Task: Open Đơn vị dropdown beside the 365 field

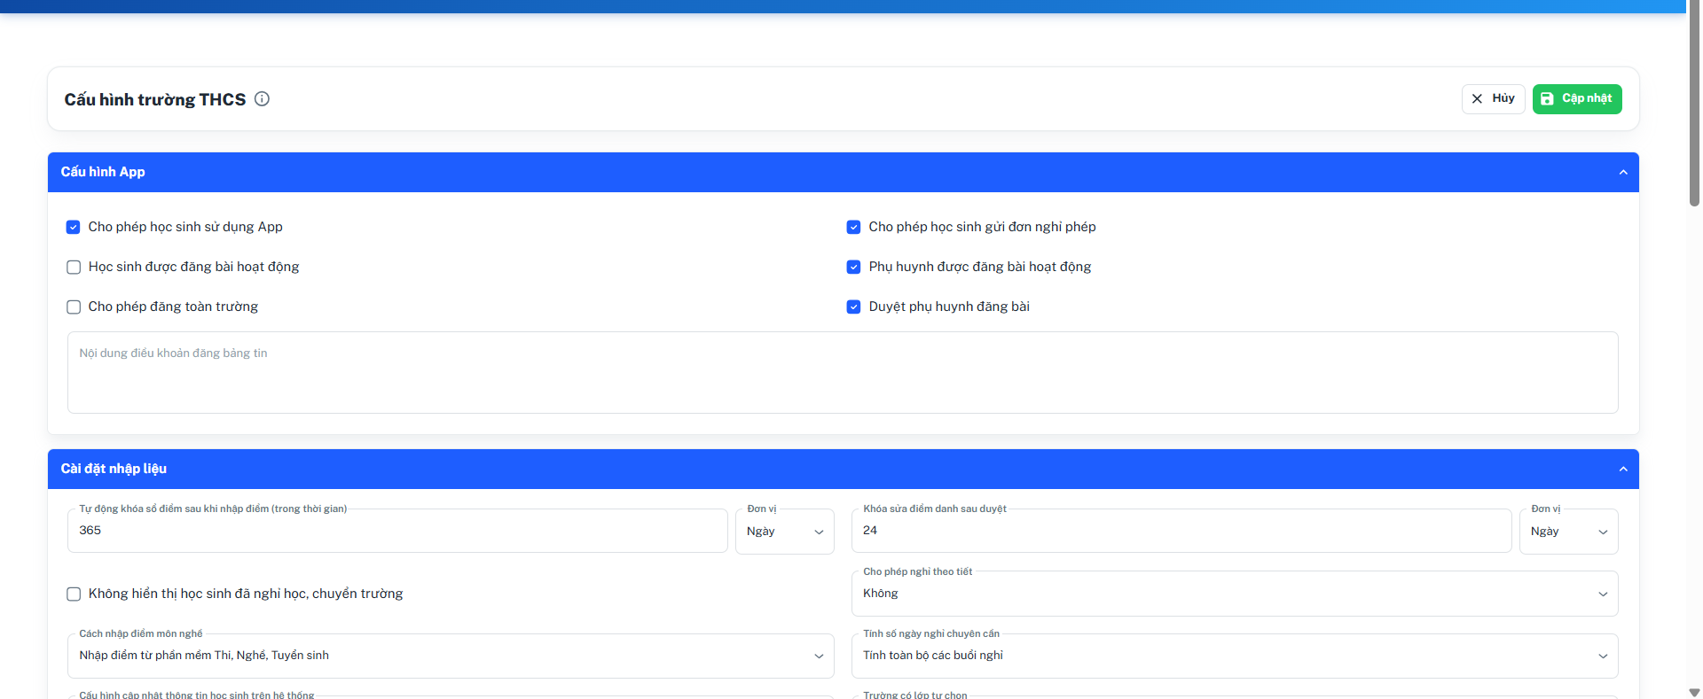Action: pos(785,532)
